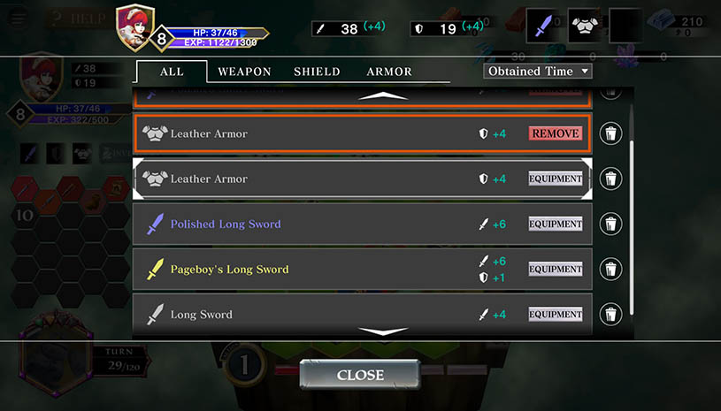
Task: Click the red-haired hero portrait
Action: 135,27
